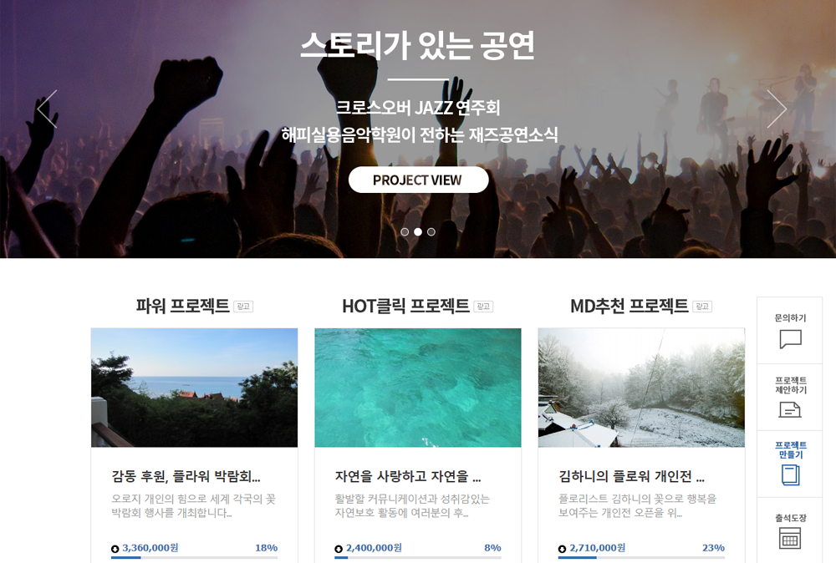Open the 감동 후원, 플라워 박람회 title link
The image size is (836, 563).
pos(186,475)
